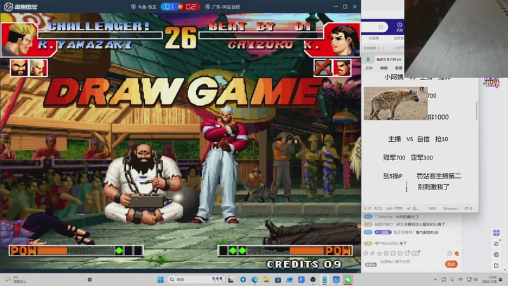The height and width of the screenshot is (286, 508).
Task: Click the UTF-8 encoding status entry
Action: tap(468, 208)
